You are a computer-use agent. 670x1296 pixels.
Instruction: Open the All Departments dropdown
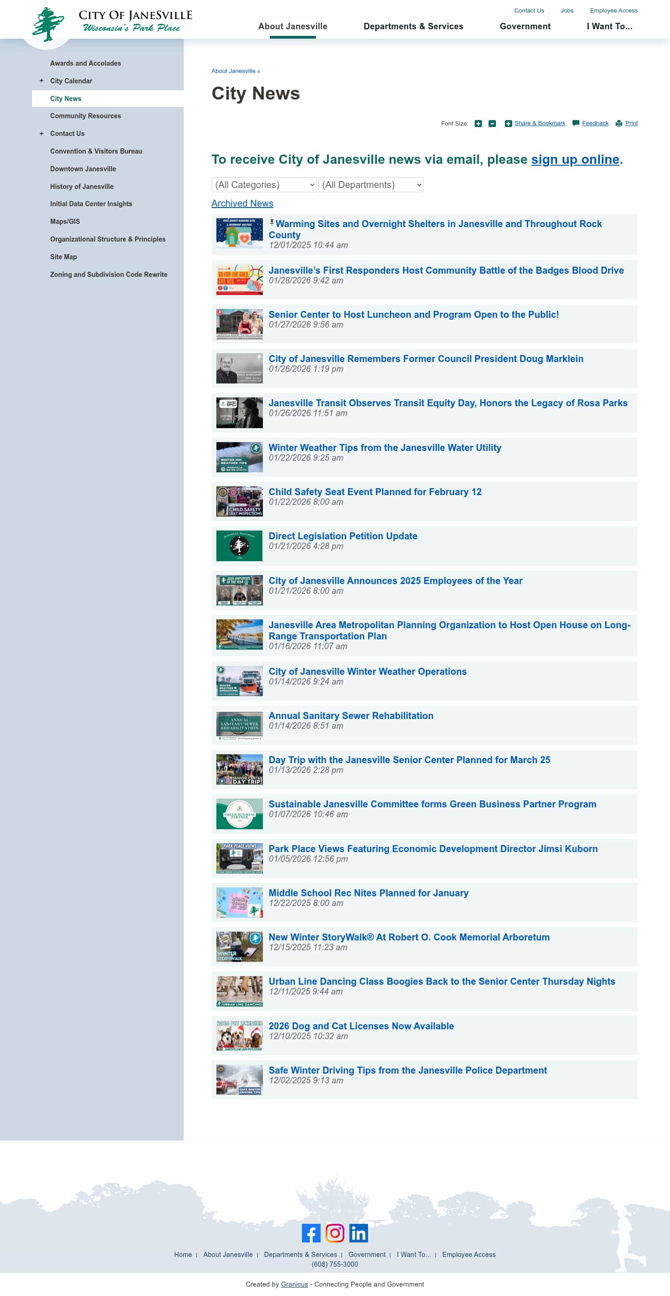(x=371, y=185)
